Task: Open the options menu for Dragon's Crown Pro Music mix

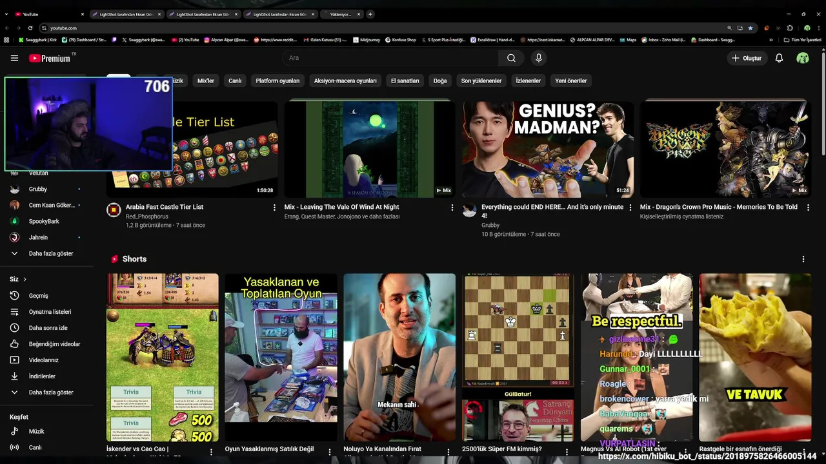Action: [807, 208]
